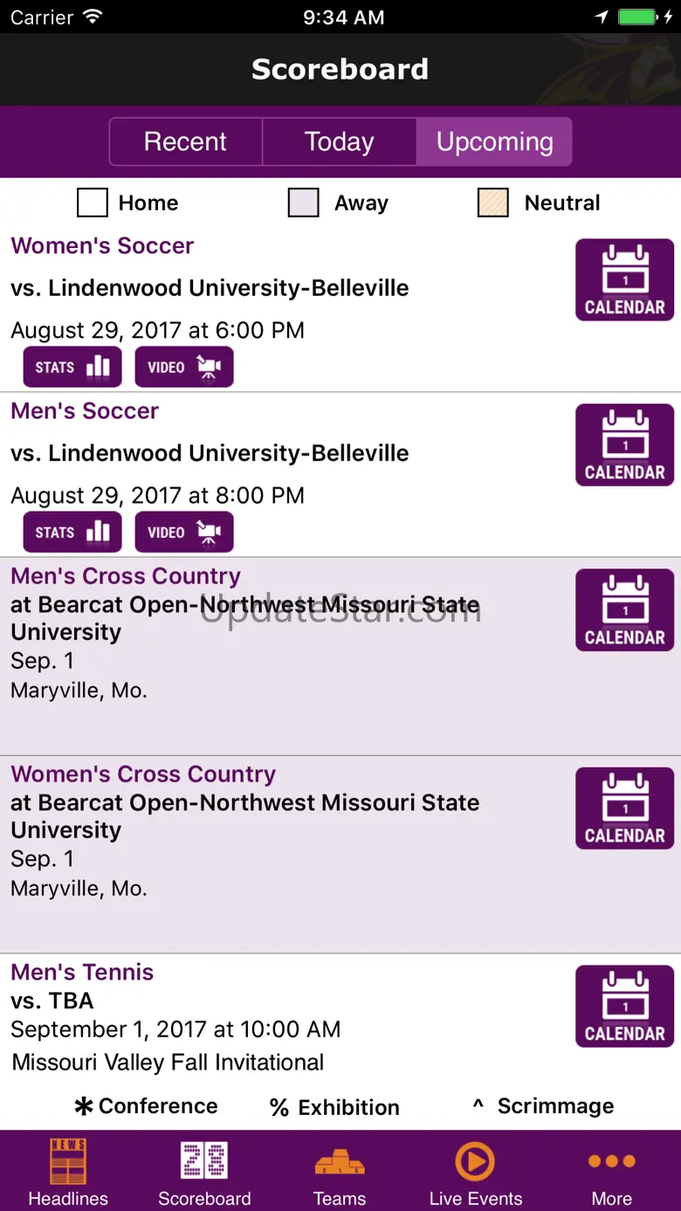
Task: Watch Video for Men's Soccer game
Action: pos(184,532)
